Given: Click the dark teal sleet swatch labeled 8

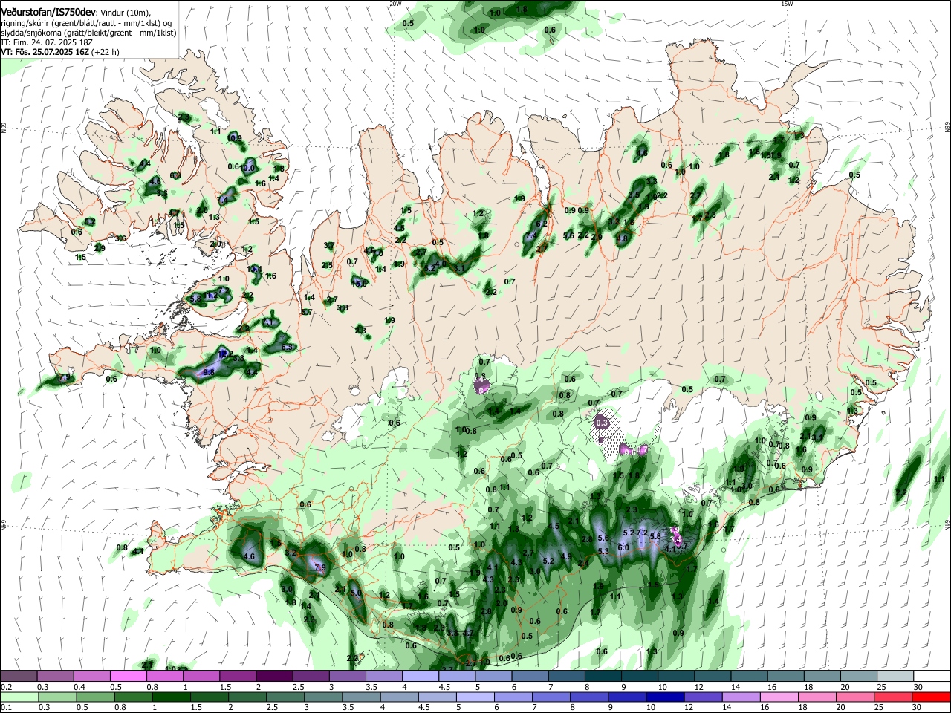Looking at the screenshot, I should tap(603, 677).
